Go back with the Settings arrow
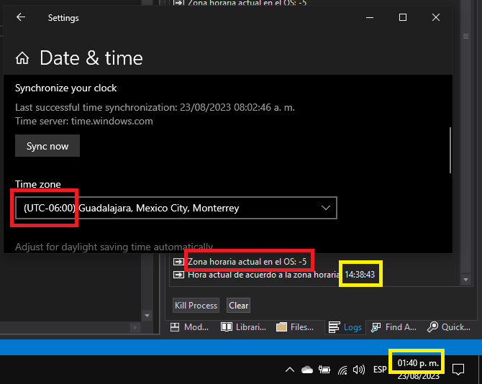The height and width of the screenshot is (384, 482). coord(21,17)
